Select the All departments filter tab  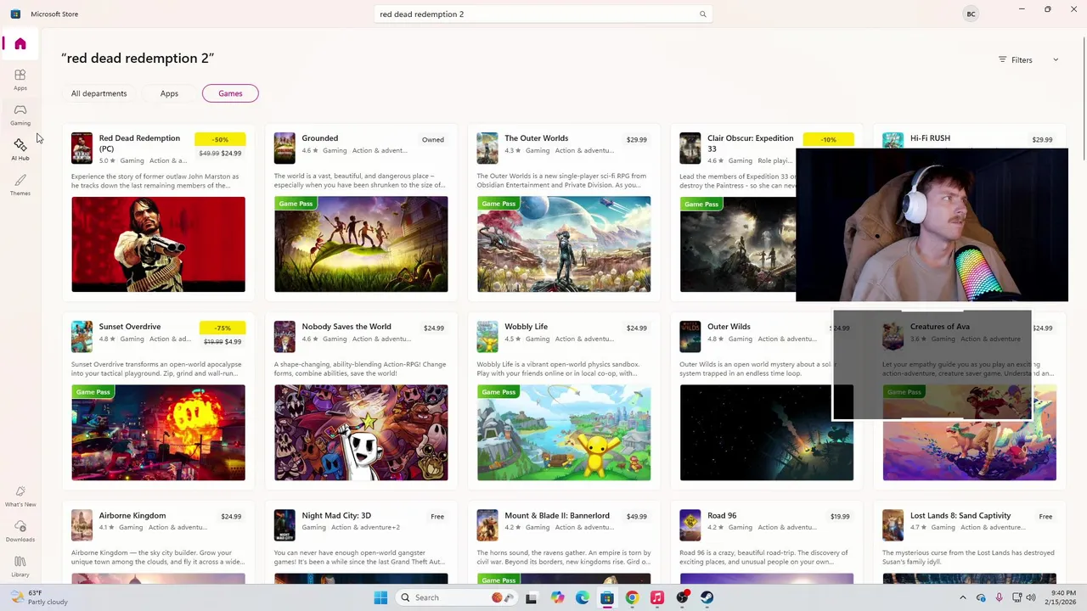pyautogui.click(x=99, y=93)
